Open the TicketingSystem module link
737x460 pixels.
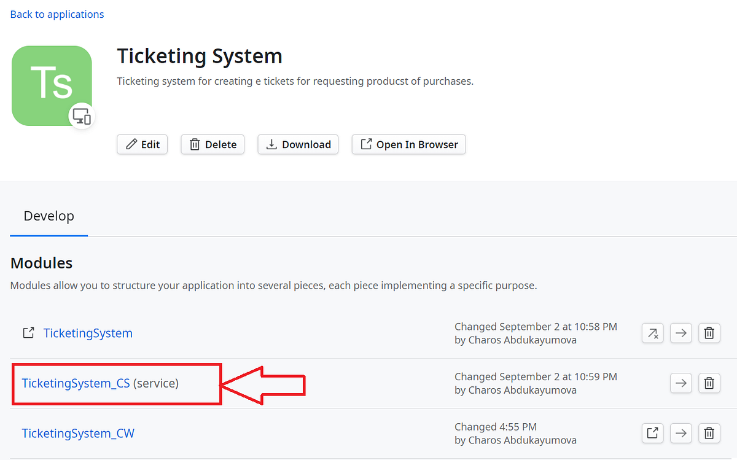[88, 333]
